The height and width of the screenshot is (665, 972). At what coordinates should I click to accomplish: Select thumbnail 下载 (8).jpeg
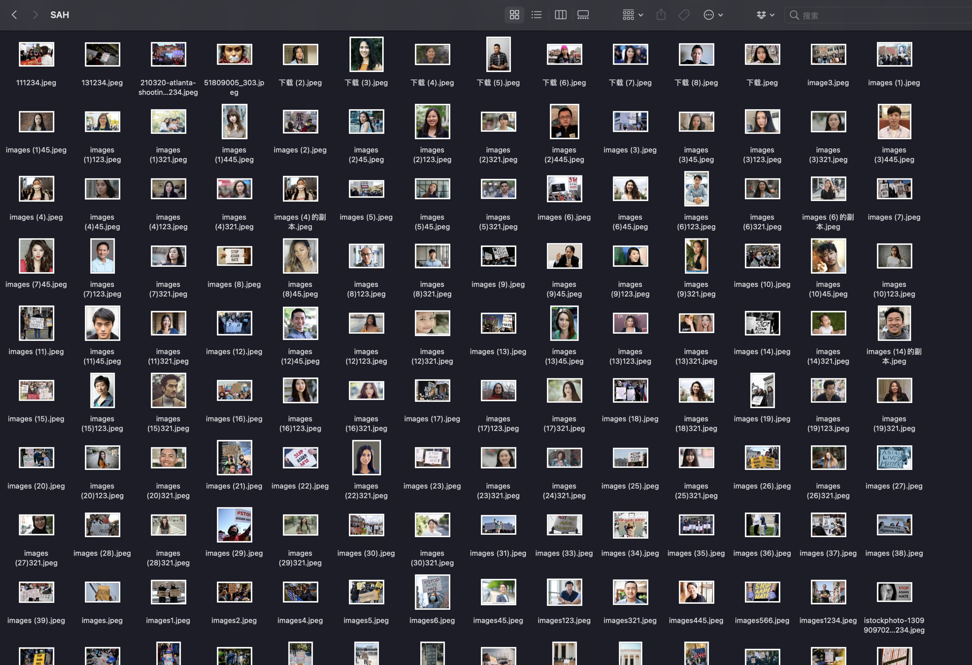click(x=696, y=54)
